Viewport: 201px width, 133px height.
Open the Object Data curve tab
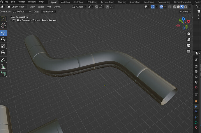pyautogui.click(x=196, y=123)
